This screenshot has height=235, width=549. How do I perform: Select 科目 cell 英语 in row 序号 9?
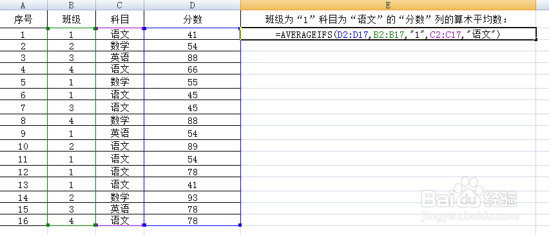point(120,134)
